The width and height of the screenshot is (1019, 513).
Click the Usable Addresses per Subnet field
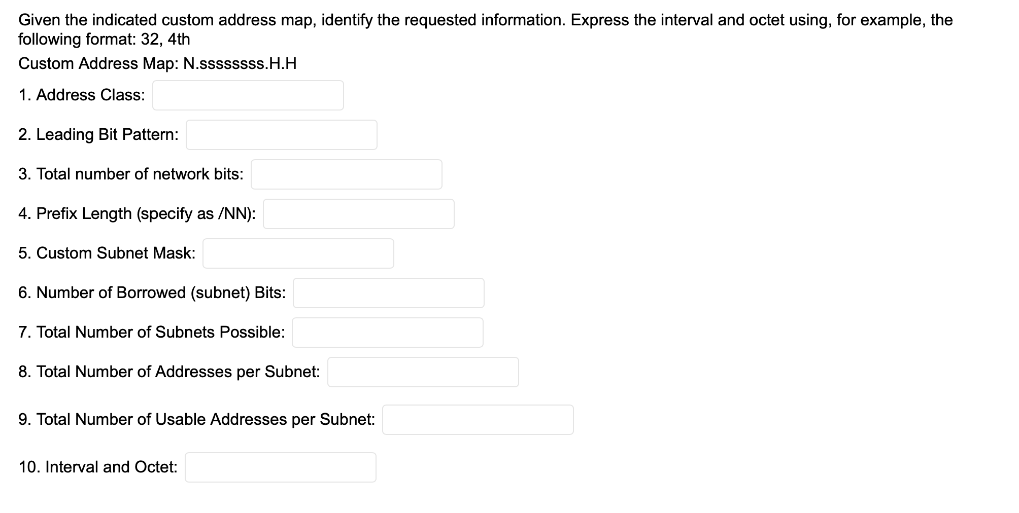click(478, 419)
